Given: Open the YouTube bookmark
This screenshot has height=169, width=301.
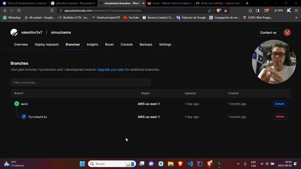Looking at the screenshot, I should click(131, 17).
